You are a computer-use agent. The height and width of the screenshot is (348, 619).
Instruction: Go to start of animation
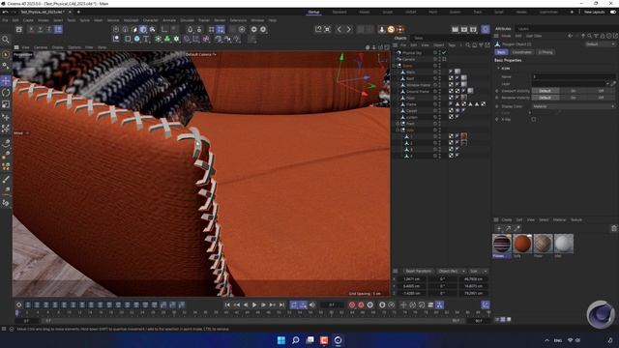pyautogui.click(x=227, y=305)
